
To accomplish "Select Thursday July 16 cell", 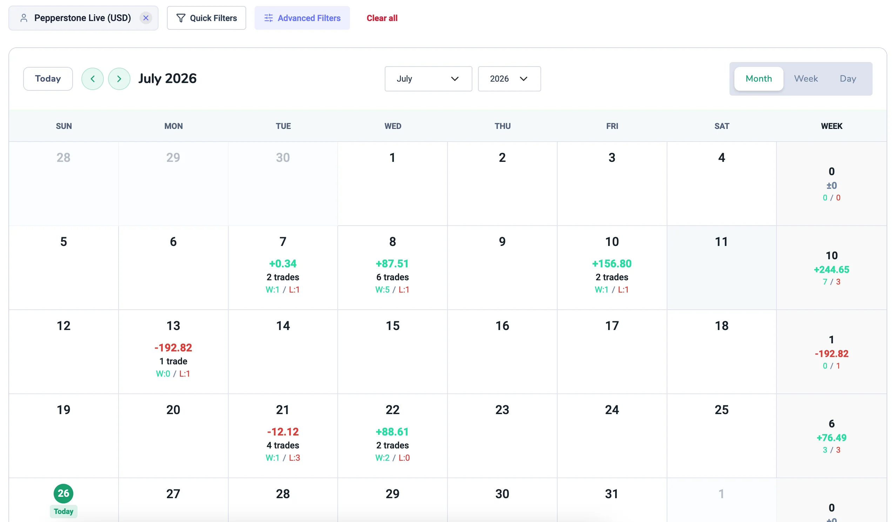I will [502, 352].
